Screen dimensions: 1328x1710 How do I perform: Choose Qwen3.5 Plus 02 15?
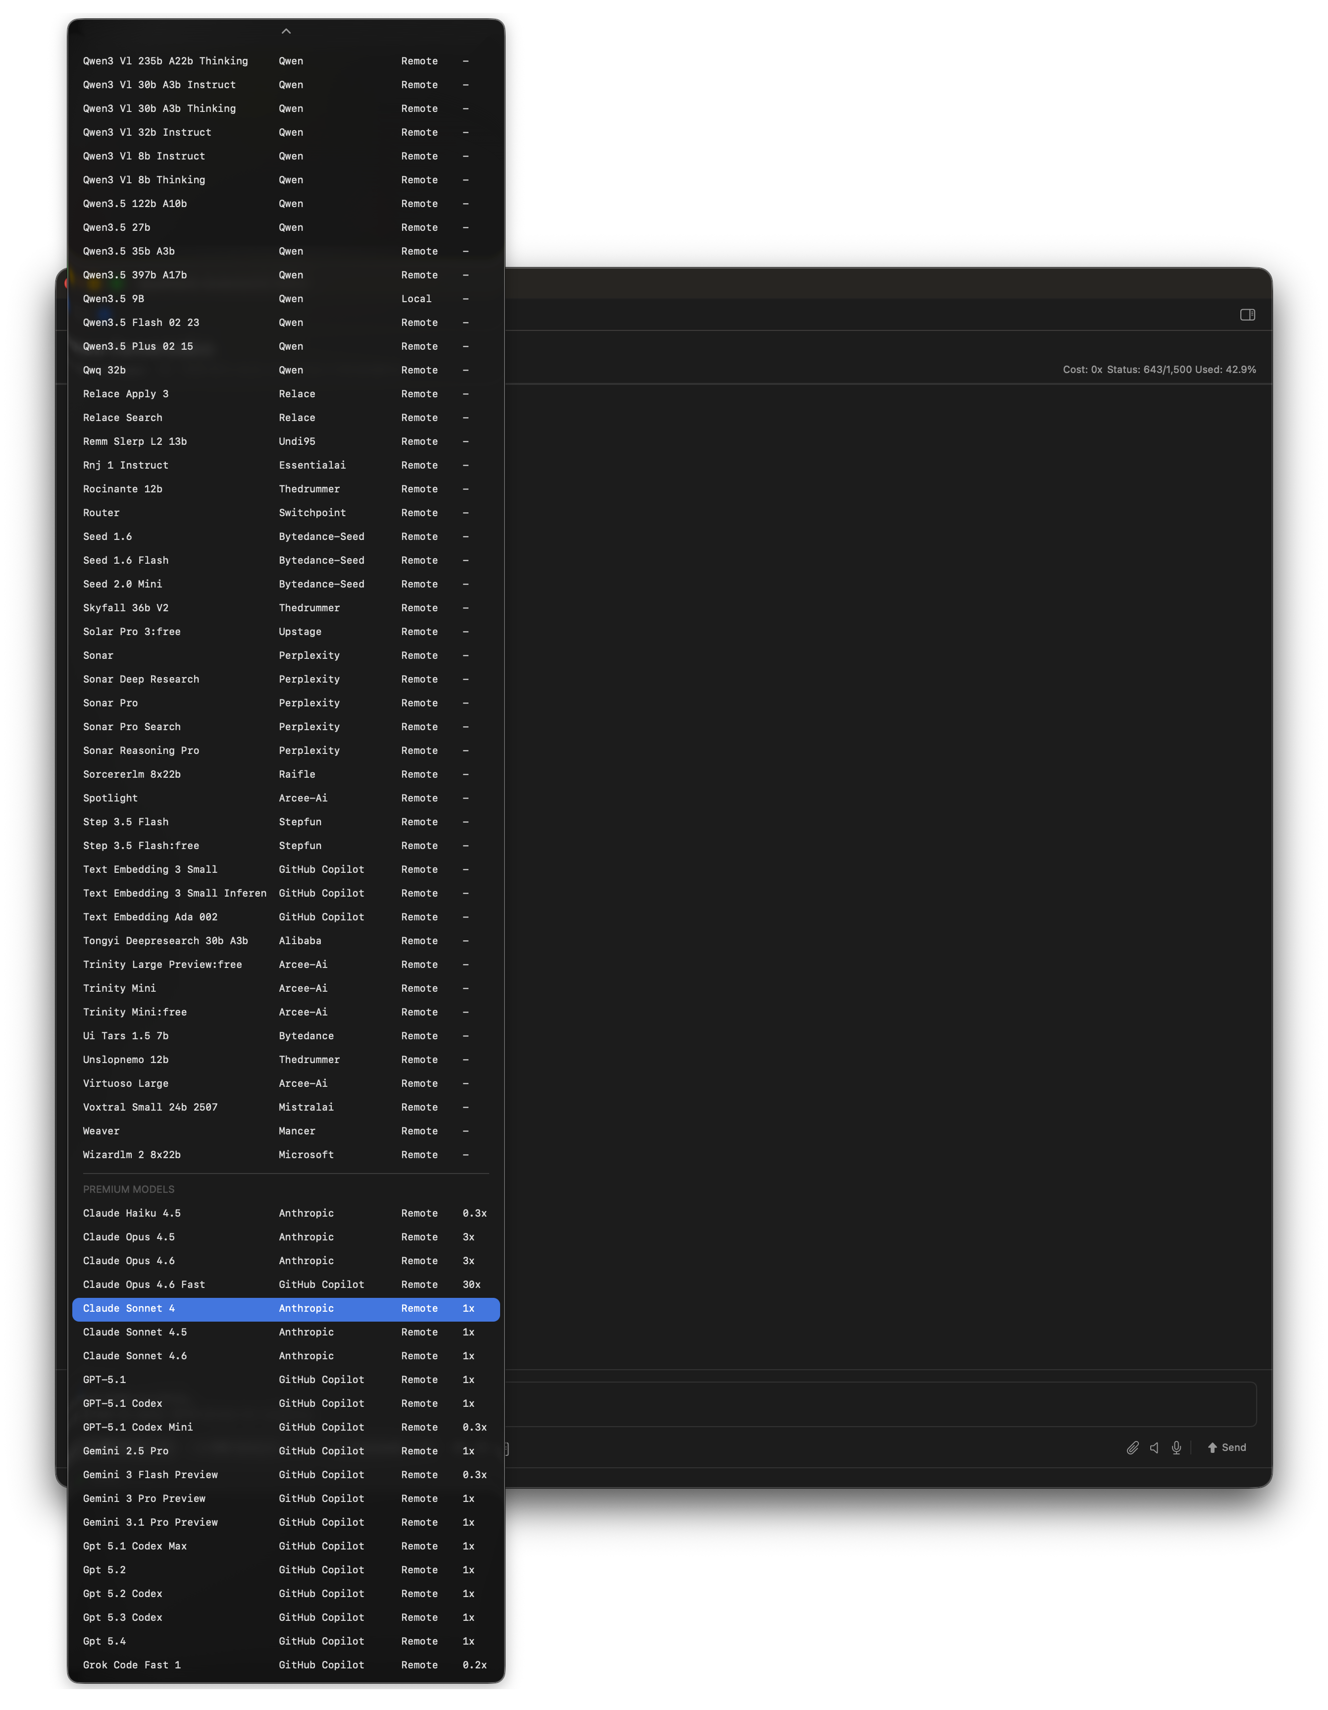click(x=286, y=346)
